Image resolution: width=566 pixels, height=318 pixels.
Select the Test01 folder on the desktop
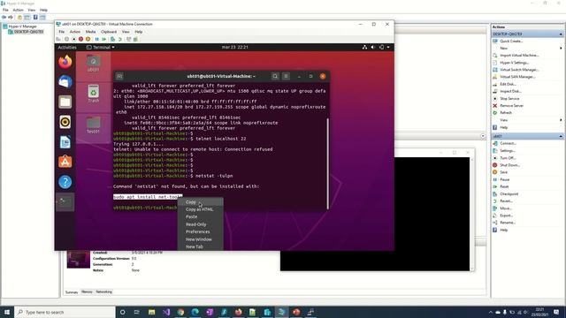(x=93, y=125)
